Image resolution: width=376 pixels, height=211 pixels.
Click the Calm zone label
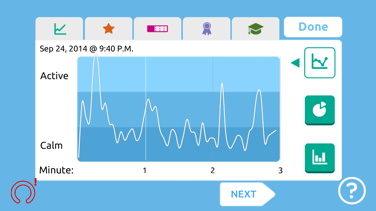(x=52, y=145)
